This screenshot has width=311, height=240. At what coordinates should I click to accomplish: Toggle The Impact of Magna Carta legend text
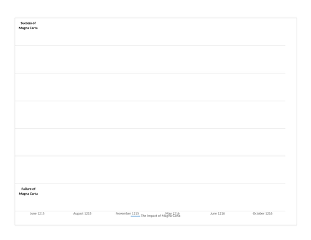pos(160,216)
